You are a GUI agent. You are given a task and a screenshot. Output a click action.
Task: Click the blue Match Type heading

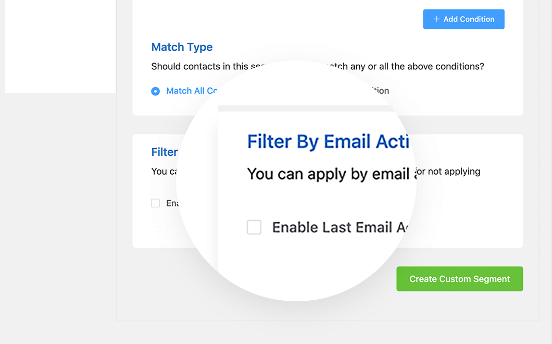[182, 47]
